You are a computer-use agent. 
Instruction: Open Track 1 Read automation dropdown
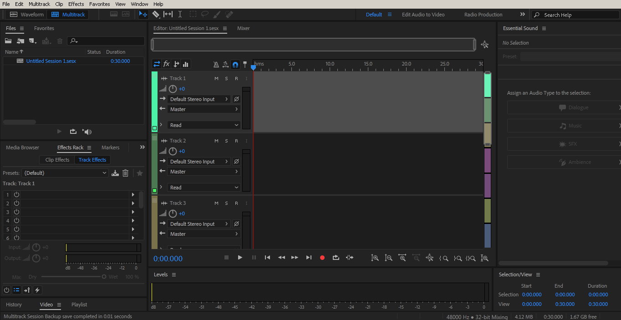(x=204, y=125)
